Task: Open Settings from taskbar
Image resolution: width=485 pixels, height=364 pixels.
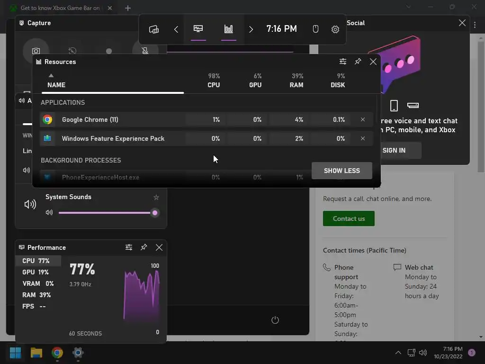Action: pos(78,353)
